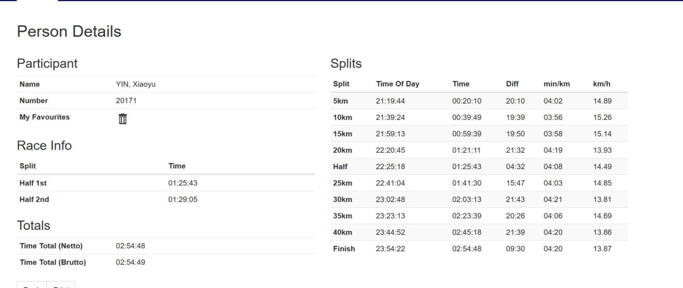This screenshot has width=683, height=288.
Task: Click the bib number 20171
Action: (x=126, y=100)
